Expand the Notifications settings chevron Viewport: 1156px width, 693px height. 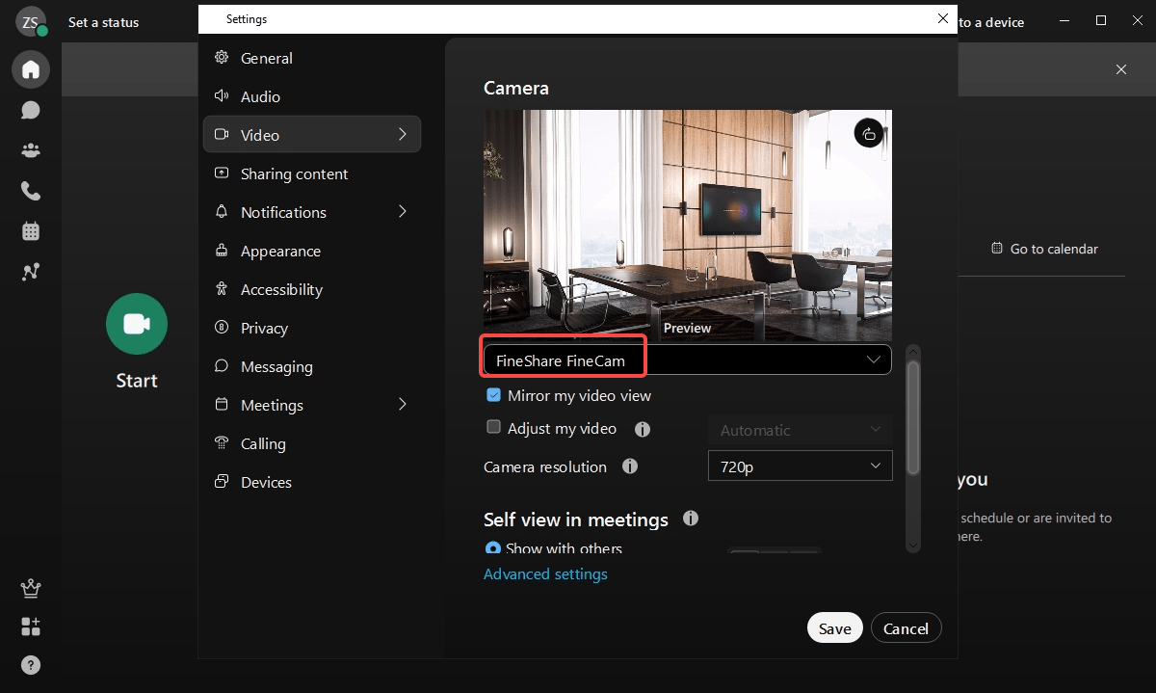point(403,212)
